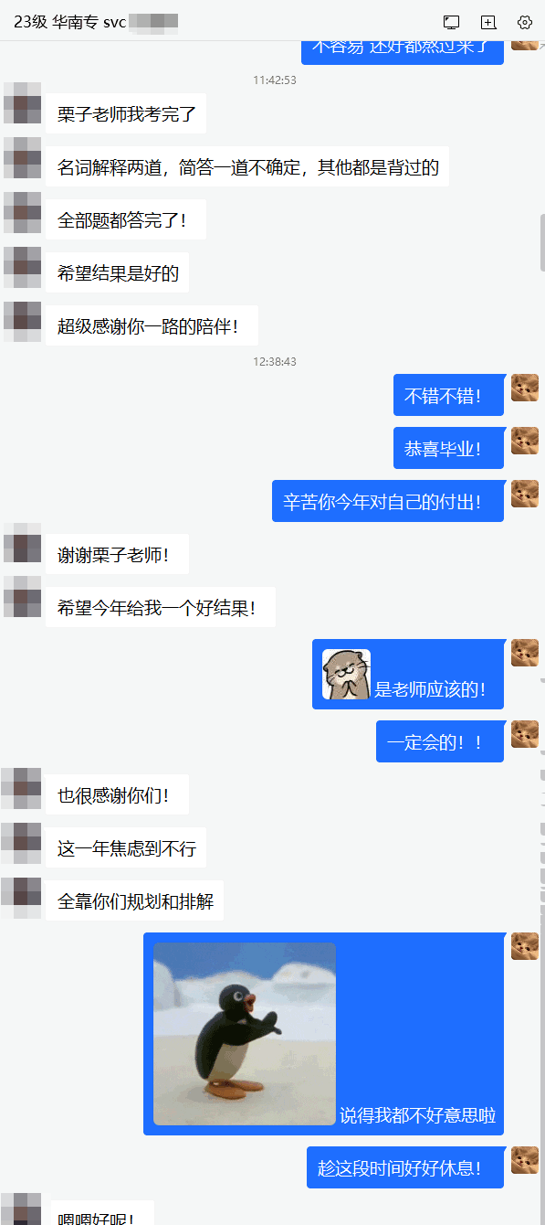The image size is (545, 1225).
Task: Click the avatar beside 谢谢栗子老师!
Action: pos(22,543)
